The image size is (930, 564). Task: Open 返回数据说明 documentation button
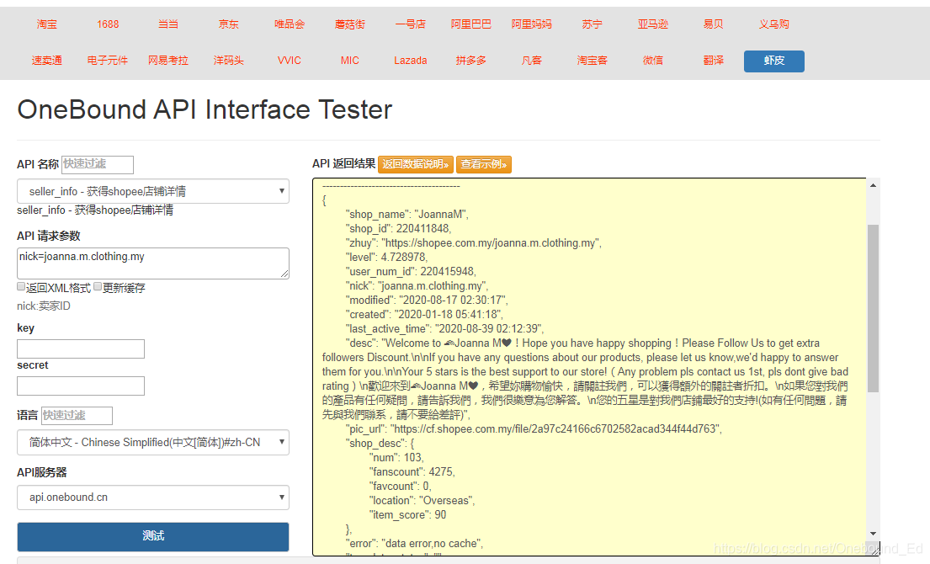point(416,164)
